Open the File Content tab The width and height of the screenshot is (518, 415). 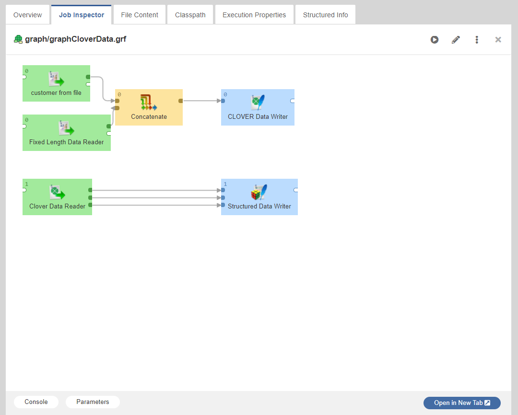140,15
